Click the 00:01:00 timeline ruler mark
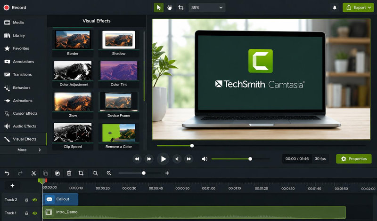The height and width of the screenshot is (221, 377). tap(209, 189)
